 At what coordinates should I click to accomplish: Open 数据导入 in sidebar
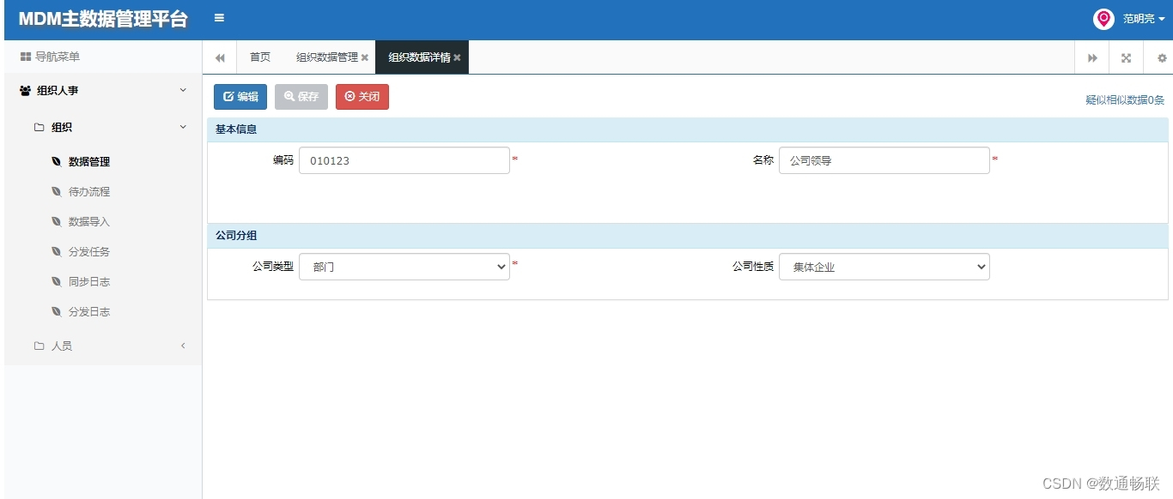(x=89, y=221)
